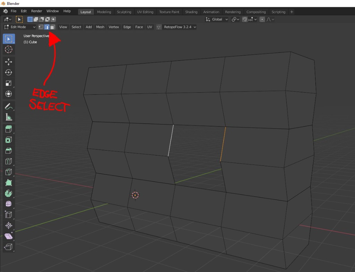Select the Extrude Region tool
This screenshot has width=355, height=272.
click(9, 129)
